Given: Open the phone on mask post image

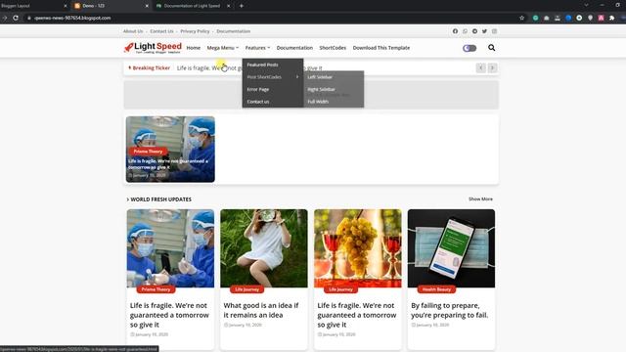Looking at the screenshot, I should point(451,248).
